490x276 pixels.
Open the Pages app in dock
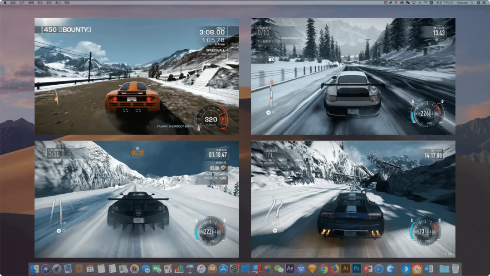point(168,268)
